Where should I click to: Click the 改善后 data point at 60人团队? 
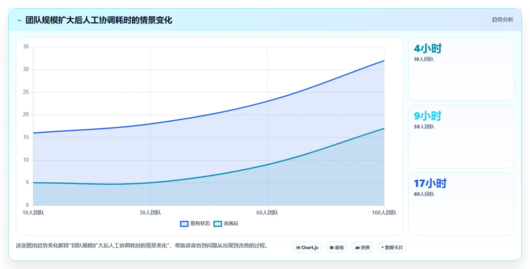267,165
